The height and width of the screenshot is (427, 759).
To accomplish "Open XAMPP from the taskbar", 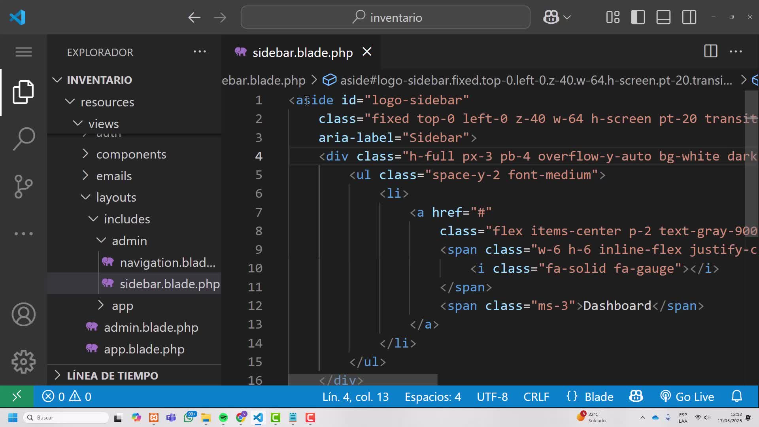I will [x=153, y=418].
